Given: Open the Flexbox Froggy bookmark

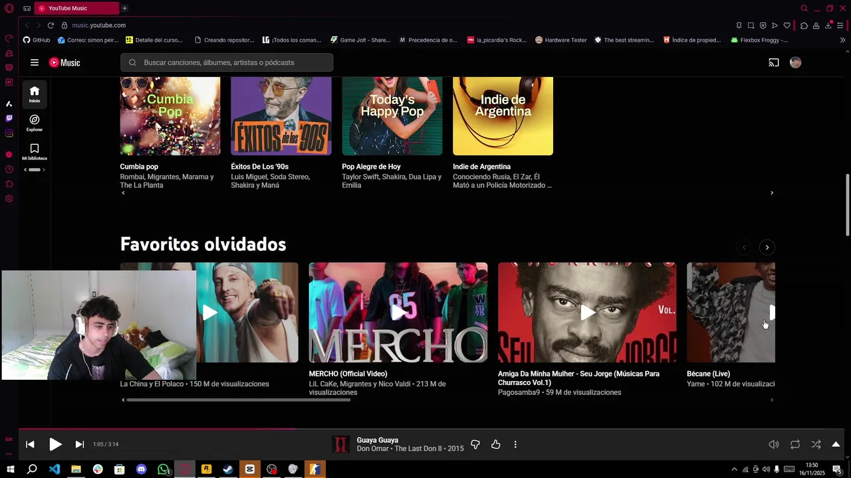Looking at the screenshot, I should click(759, 40).
